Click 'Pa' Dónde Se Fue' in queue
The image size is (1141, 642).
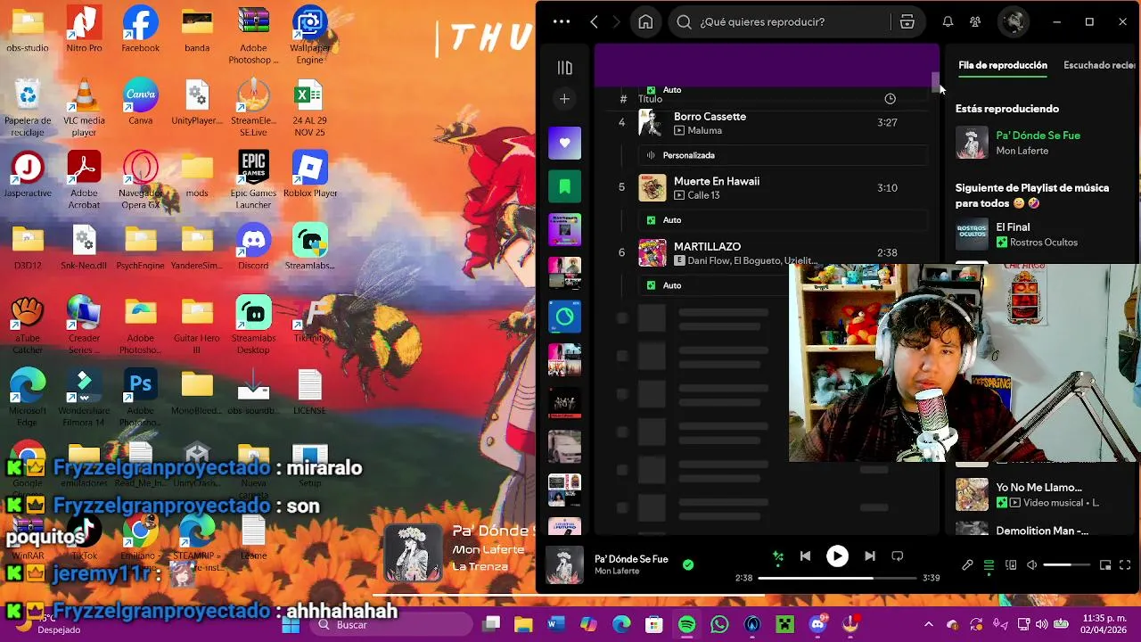tap(1038, 136)
